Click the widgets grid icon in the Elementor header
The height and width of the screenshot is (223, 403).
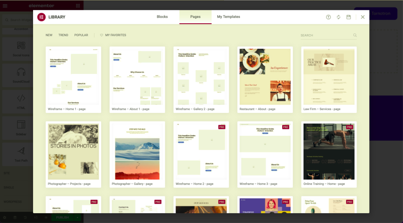pos(78,6)
